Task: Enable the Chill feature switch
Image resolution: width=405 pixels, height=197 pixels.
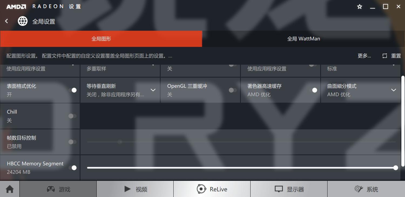Action: (x=72, y=116)
